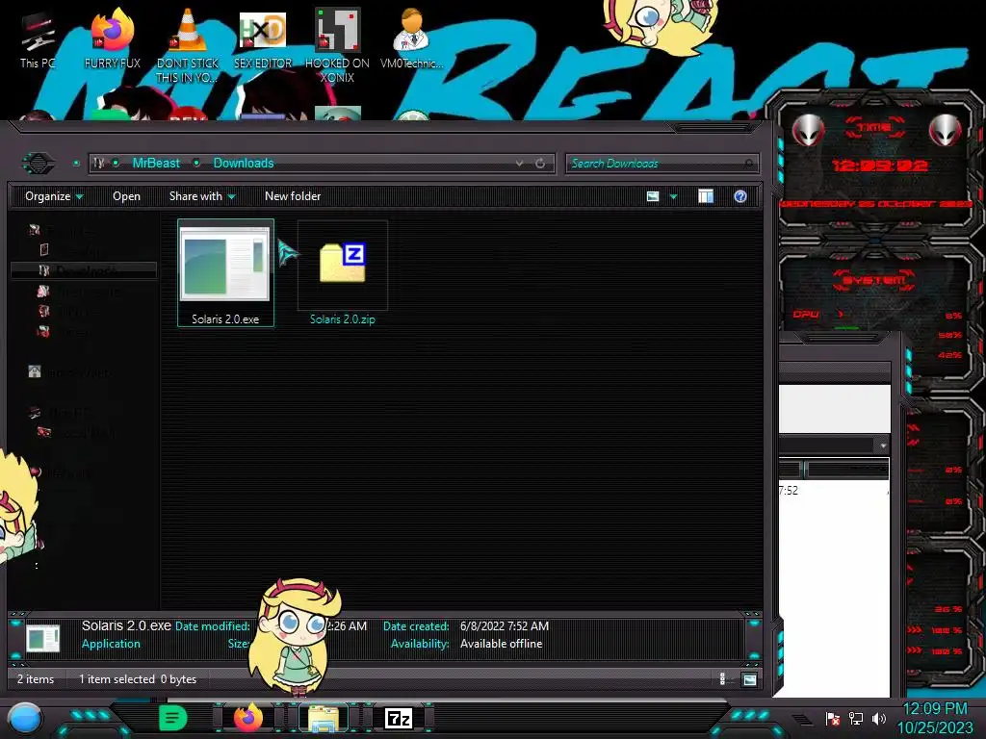Screen dimensions: 986x739
Task: Click the search magnifier icon
Action: 748,164
